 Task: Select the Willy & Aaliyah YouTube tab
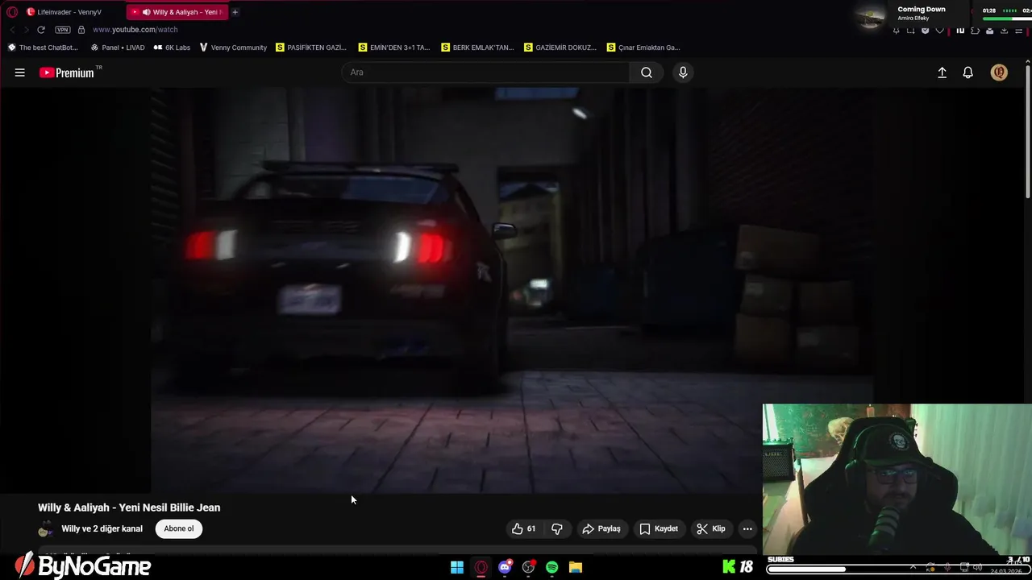pos(177,12)
